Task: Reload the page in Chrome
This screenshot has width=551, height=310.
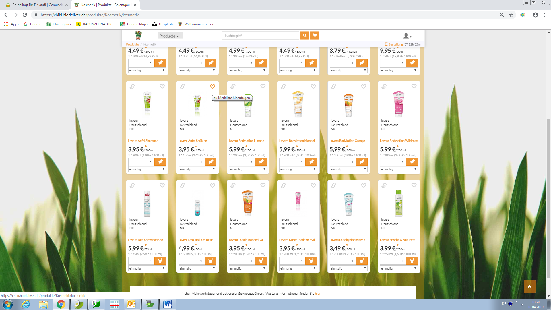Action: (25, 15)
